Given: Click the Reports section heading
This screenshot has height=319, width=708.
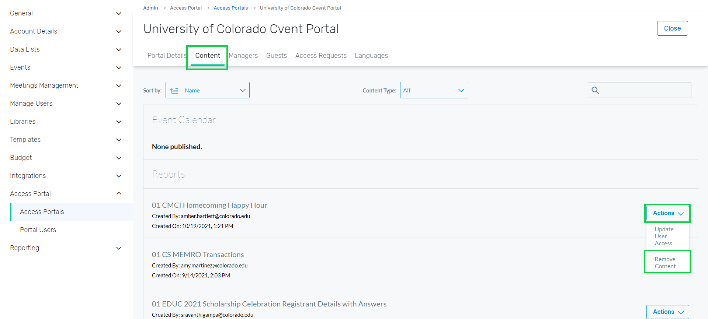Looking at the screenshot, I should pyautogui.click(x=169, y=174).
